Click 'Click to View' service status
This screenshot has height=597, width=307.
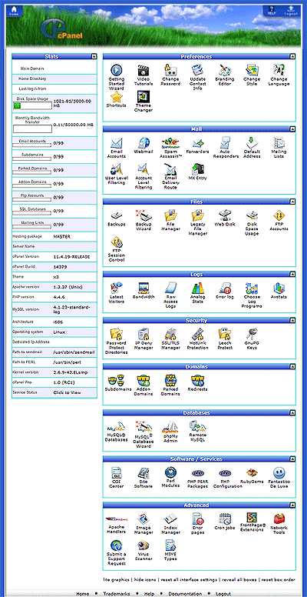tap(68, 392)
